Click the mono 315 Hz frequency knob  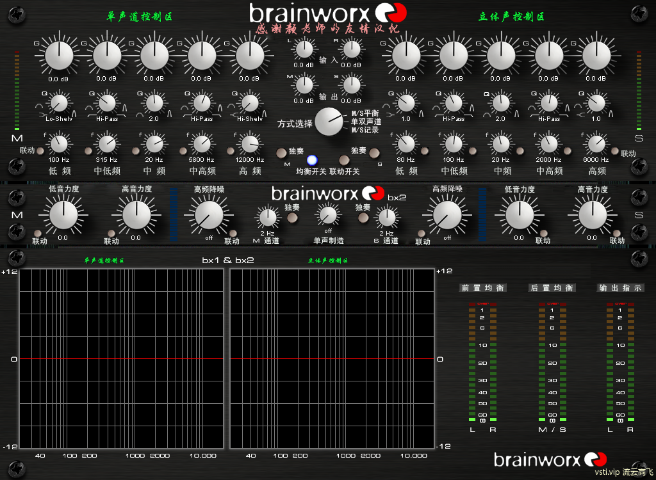pyautogui.click(x=107, y=144)
